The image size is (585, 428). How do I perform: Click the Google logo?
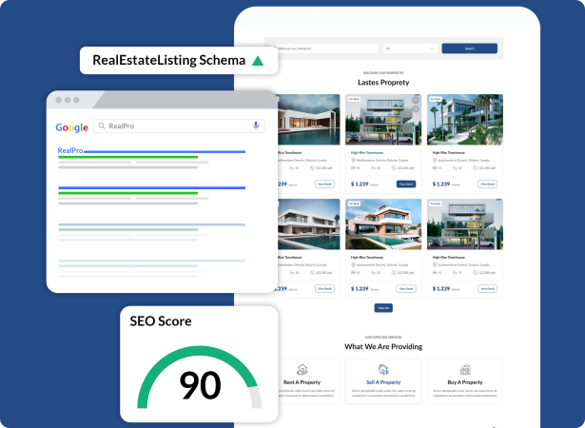tap(71, 127)
